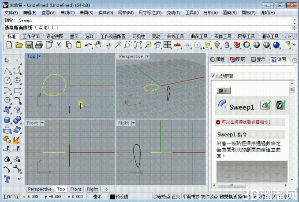299x202 pixels.
Task: Click the help panel horizontal scrollbar thumb
Action: click(x=232, y=185)
